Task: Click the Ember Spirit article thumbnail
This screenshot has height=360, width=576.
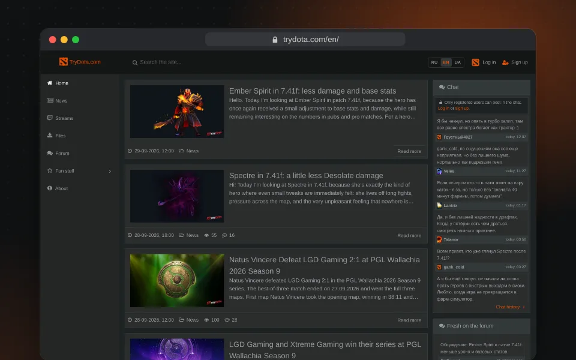Action: 177,112
